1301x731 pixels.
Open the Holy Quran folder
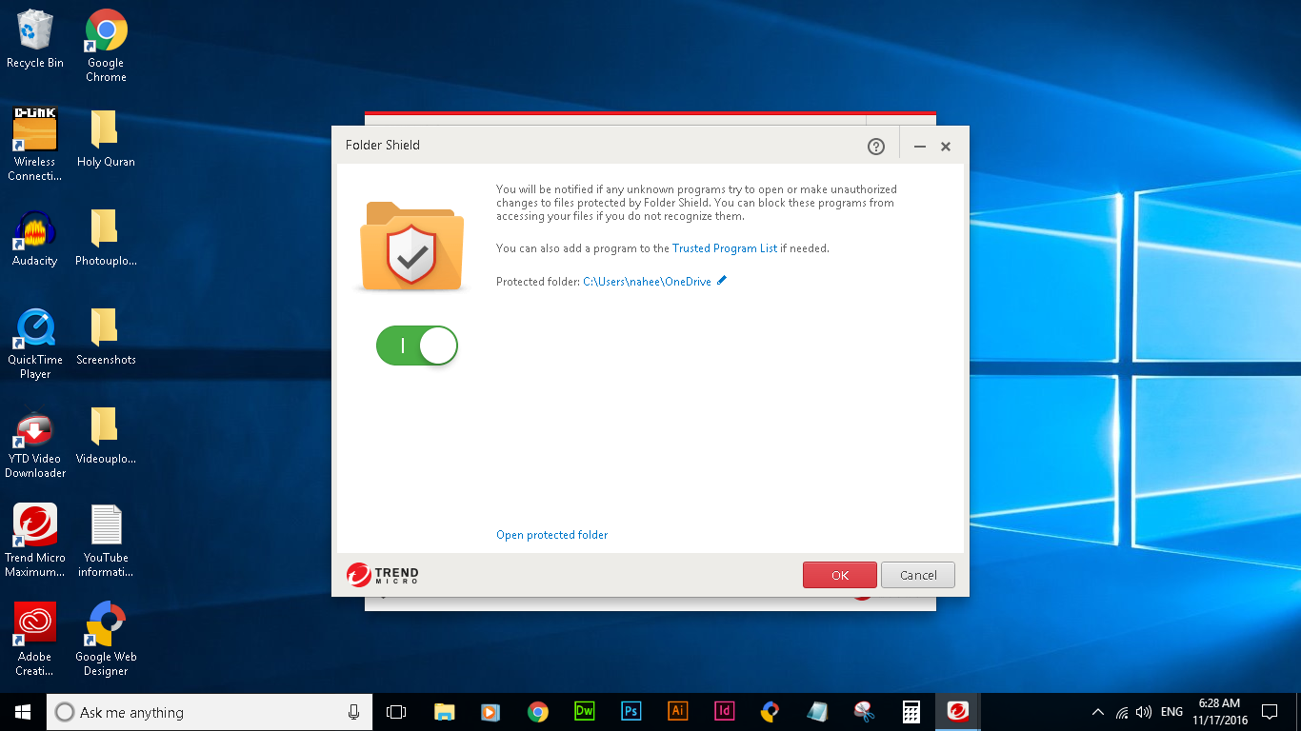(106, 138)
